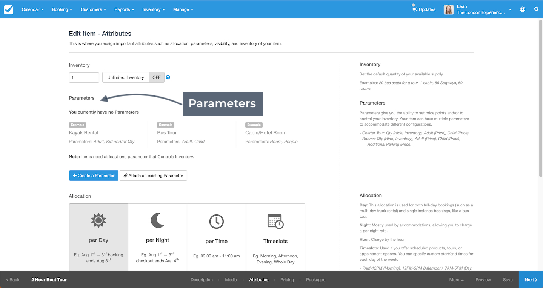Click the globe language icon
The height and width of the screenshot is (288, 543).
coord(522,9)
